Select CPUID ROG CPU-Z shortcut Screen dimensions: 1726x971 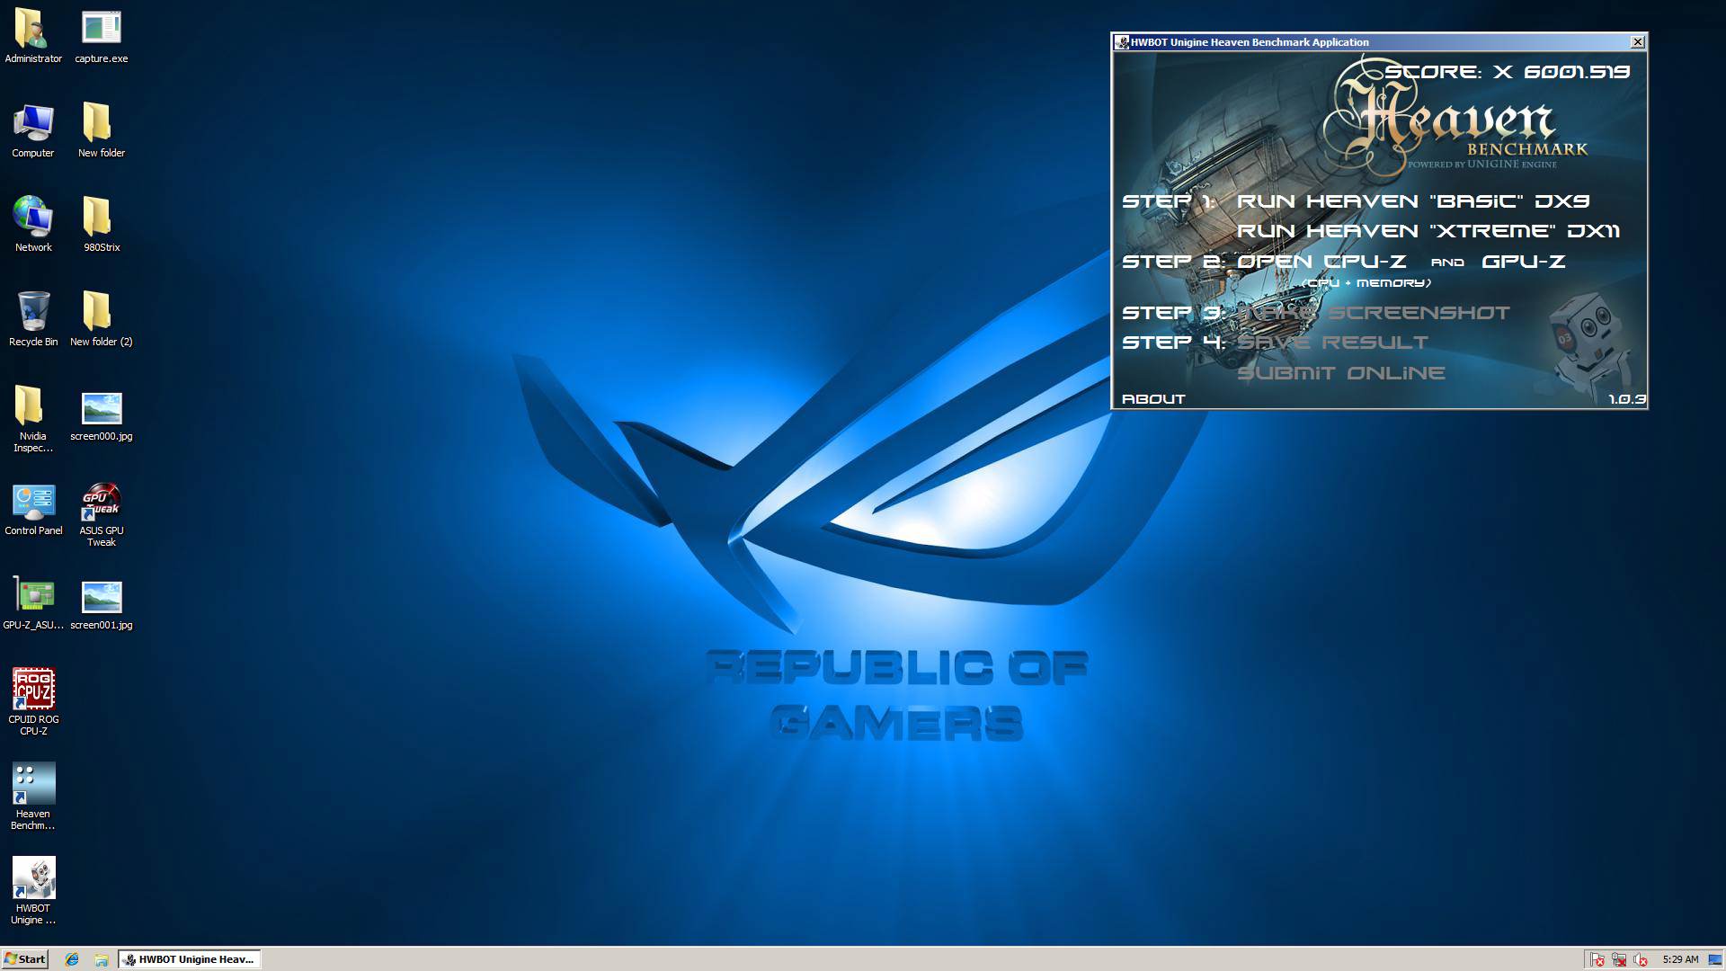coord(33,702)
